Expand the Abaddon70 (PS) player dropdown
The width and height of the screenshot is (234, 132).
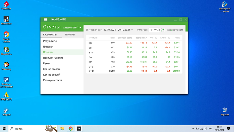(x=72, y=28)
